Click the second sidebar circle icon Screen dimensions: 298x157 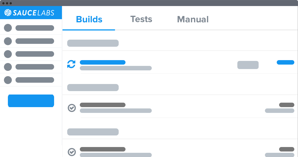pos(8,41)
